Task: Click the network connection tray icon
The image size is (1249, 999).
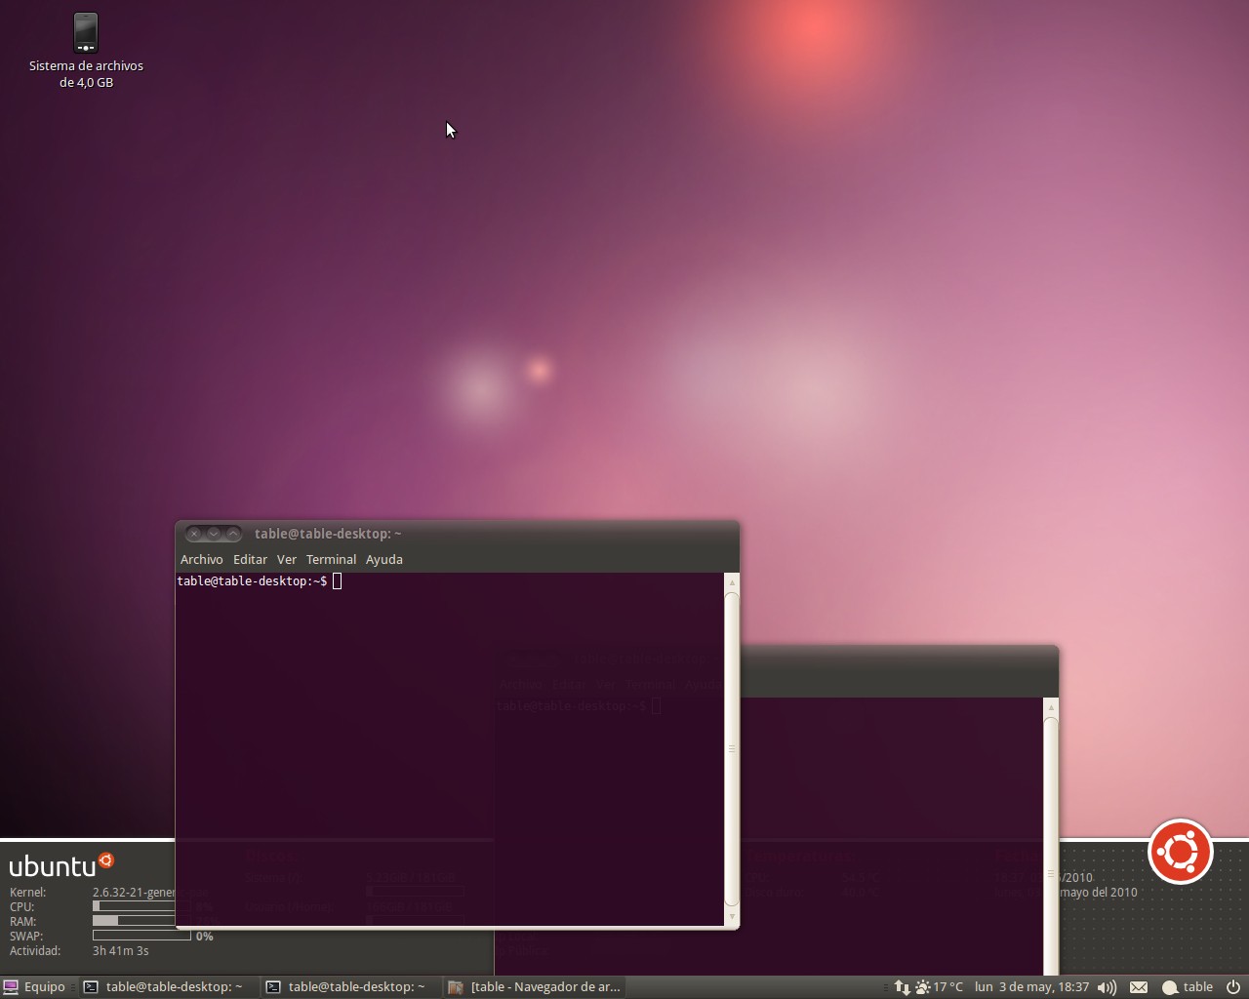Action: click(902, 987)
